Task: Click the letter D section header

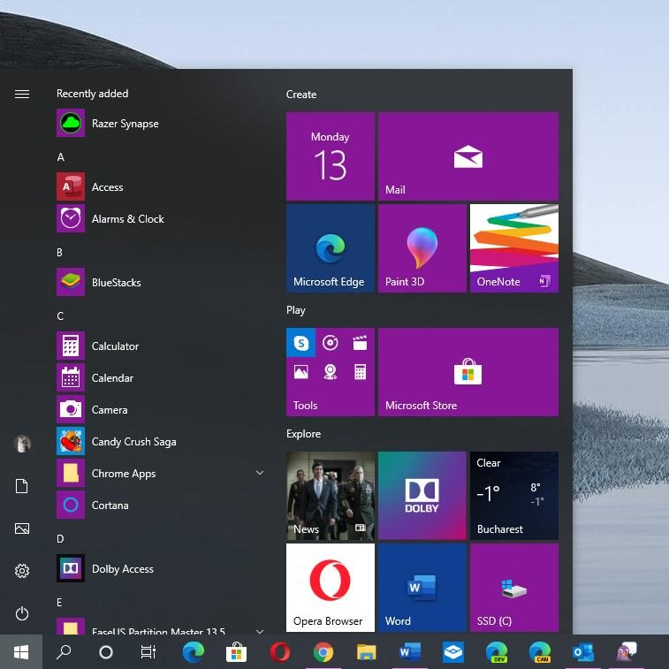Action: (x=60, y=539)
